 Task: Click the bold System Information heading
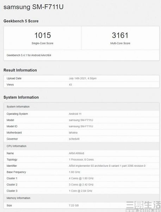click(x=21, y=98)
